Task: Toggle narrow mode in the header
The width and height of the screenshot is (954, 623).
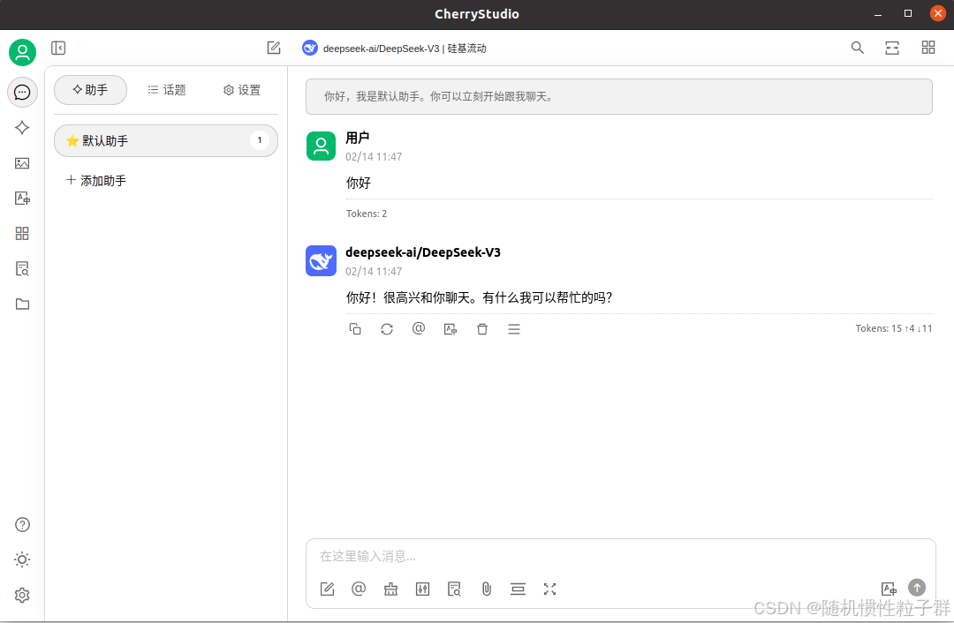Action: [892, 48]
